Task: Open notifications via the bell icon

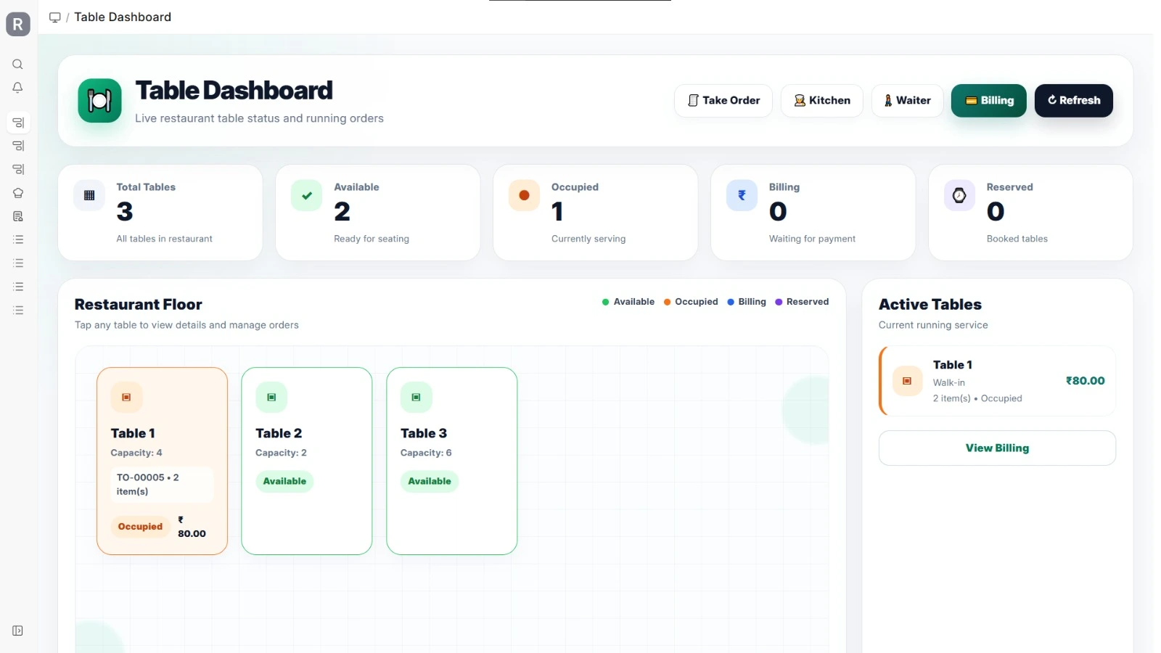Action: coord(18,88)
